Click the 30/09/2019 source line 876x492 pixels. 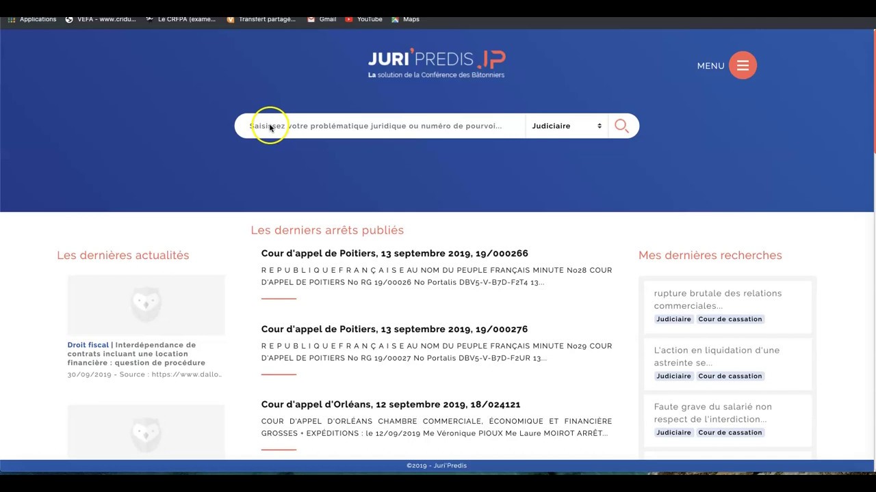144,374
